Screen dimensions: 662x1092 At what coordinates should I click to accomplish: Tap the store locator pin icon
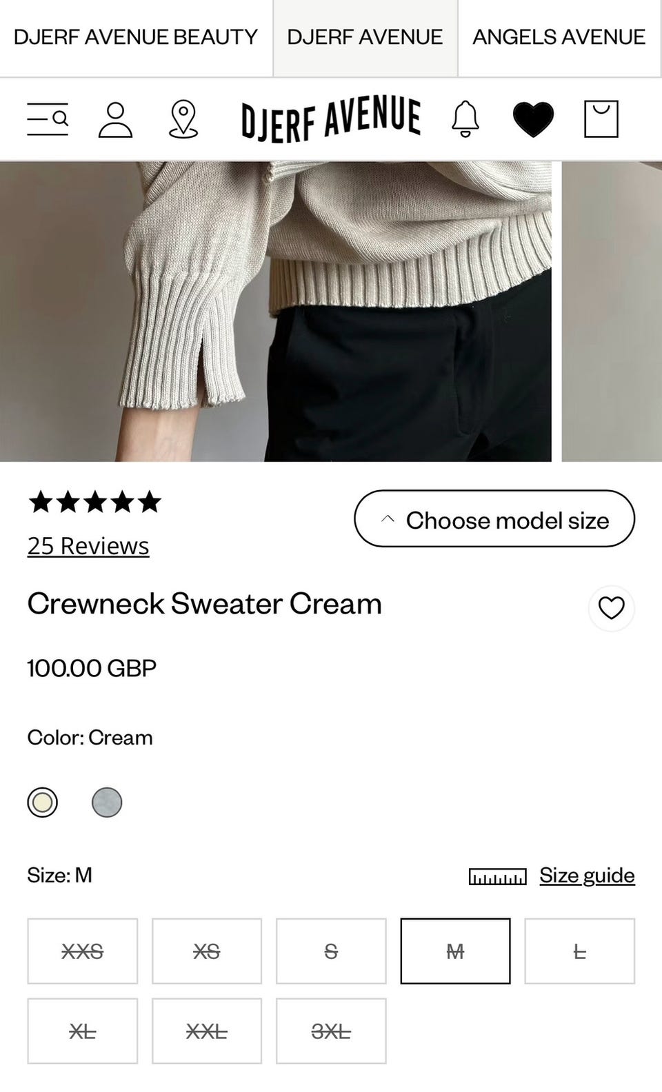(x=183, y=119)
